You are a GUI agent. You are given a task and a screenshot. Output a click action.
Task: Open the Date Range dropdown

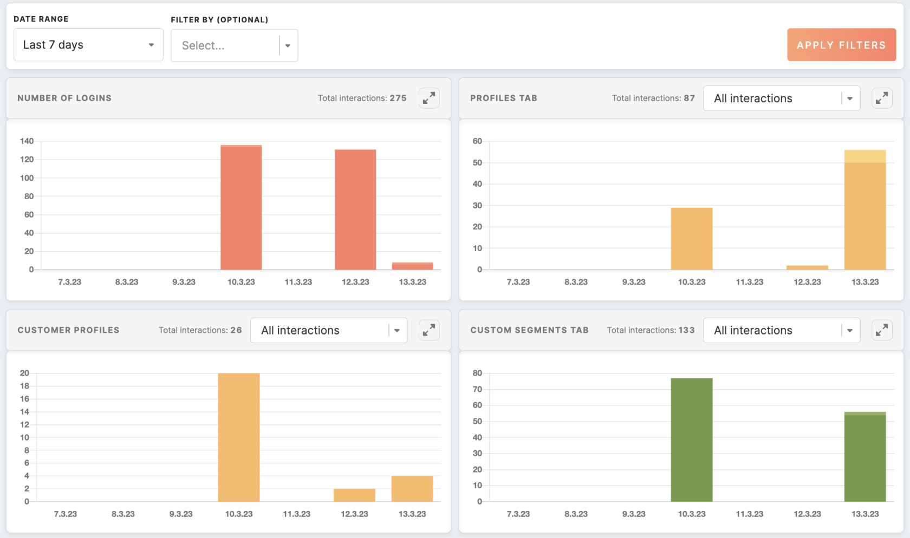tap(88, 45)
